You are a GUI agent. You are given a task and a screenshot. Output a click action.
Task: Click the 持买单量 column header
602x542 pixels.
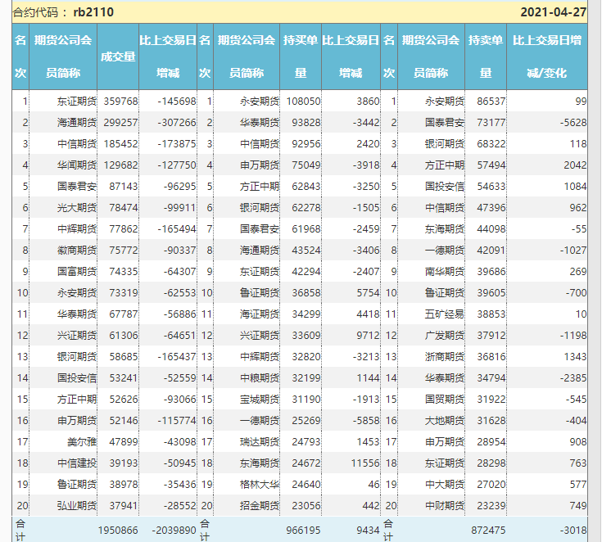pyautogui.click(x=301, y=56)
